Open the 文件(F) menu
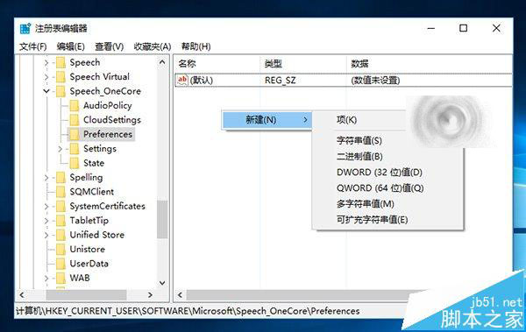This screenshot has height=332, width=526. [x=33, y=46]
